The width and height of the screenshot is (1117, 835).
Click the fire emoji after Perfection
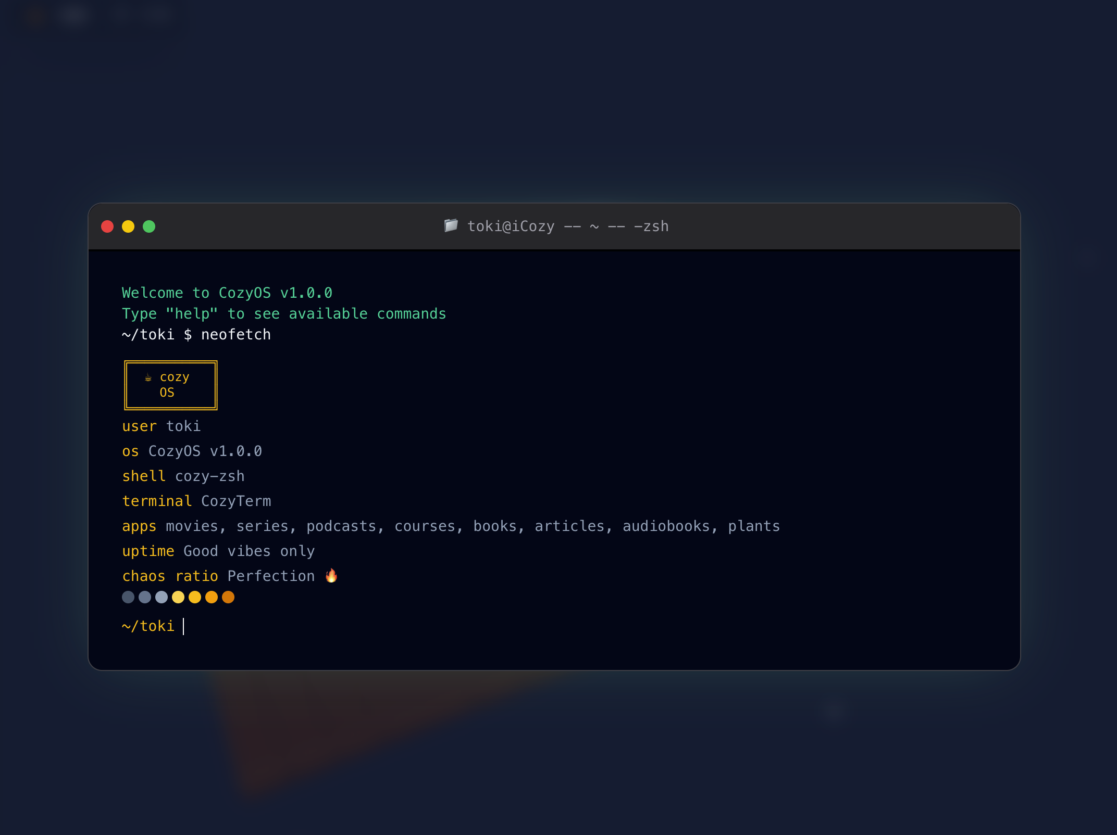point(331,575)
